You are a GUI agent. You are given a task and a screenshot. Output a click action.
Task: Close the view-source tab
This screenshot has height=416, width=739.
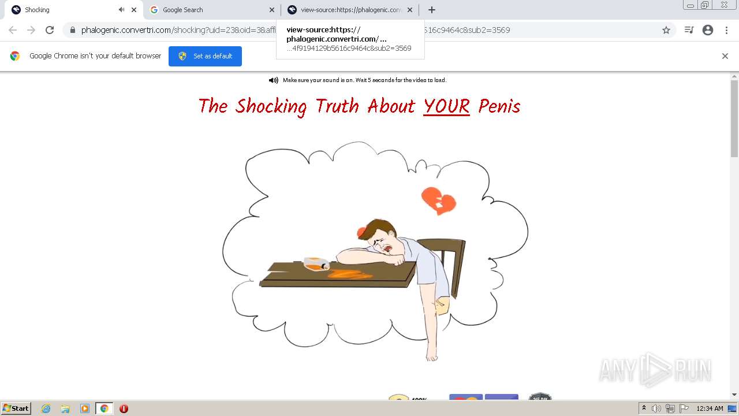[x=410, y=10]
